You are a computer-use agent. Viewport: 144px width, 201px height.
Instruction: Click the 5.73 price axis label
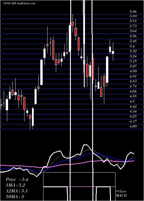pos(133,26)
